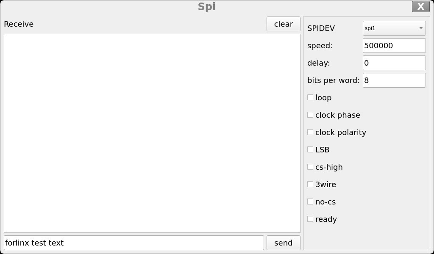
Task: Click the speed input field
Action: 394,46
